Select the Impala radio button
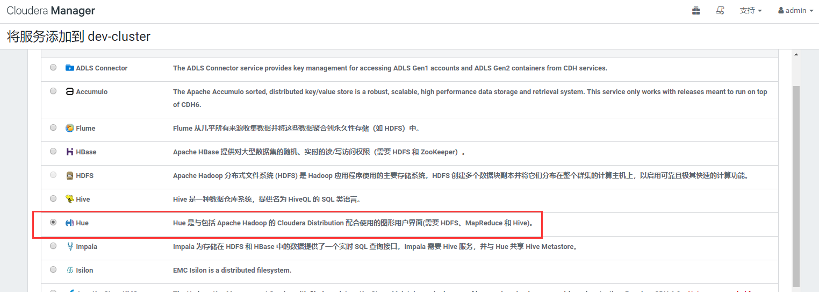This screenshot has width=819, height=292. pos(53,246)
